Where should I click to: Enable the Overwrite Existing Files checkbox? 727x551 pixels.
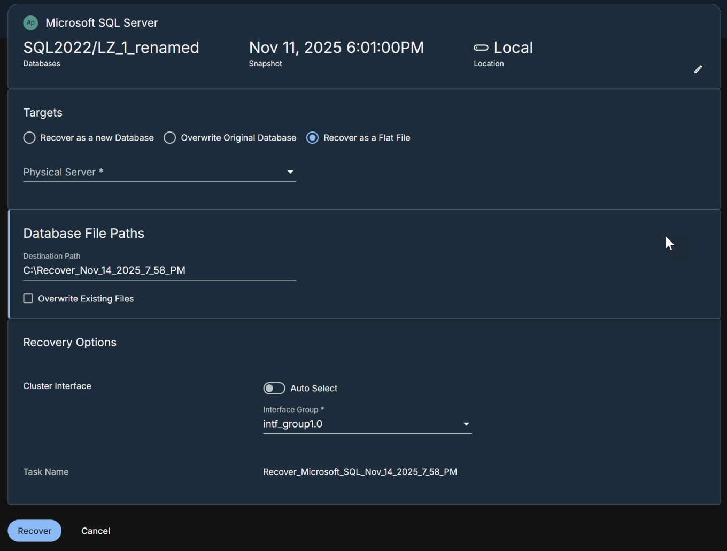click(28, 299)
